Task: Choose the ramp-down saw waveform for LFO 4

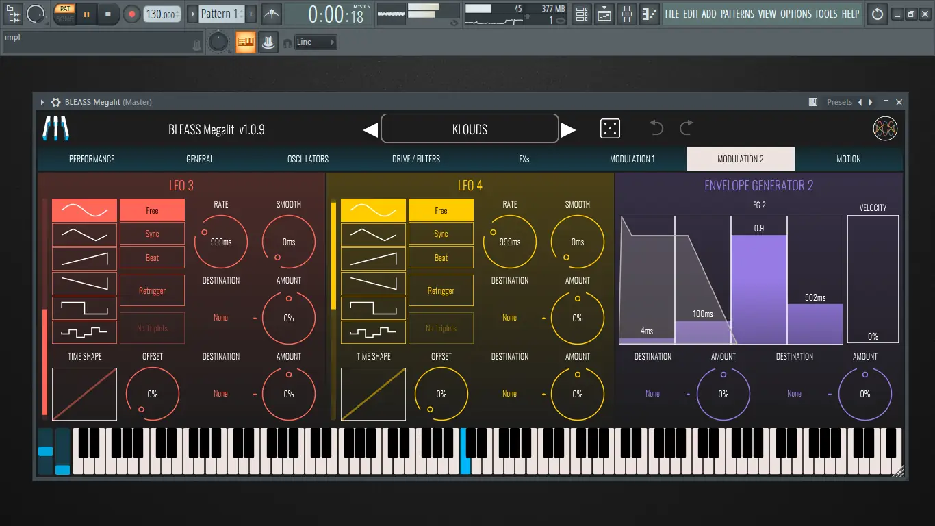Action: [x=373, y=282]
